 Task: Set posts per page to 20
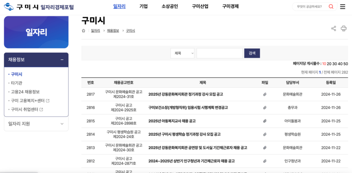click(x=329, y=64)
